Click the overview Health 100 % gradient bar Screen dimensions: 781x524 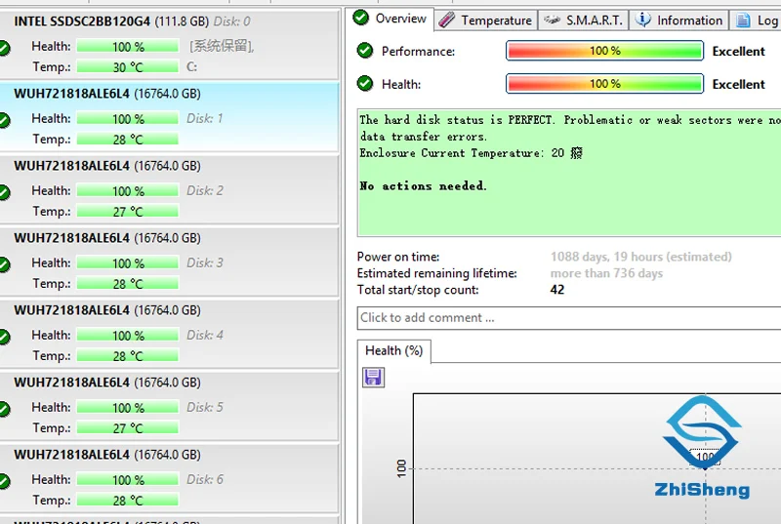[604, 84]
